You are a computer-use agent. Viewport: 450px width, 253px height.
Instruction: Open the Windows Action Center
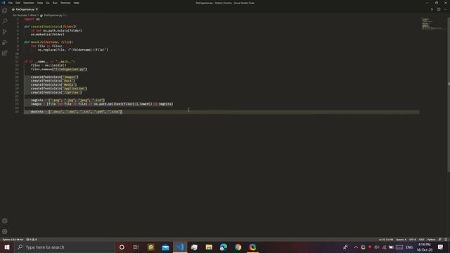(x=441, y=247)
